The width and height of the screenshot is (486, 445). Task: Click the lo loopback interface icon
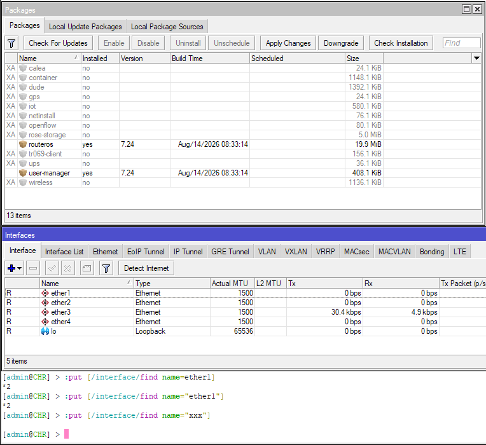pos(45,331)
